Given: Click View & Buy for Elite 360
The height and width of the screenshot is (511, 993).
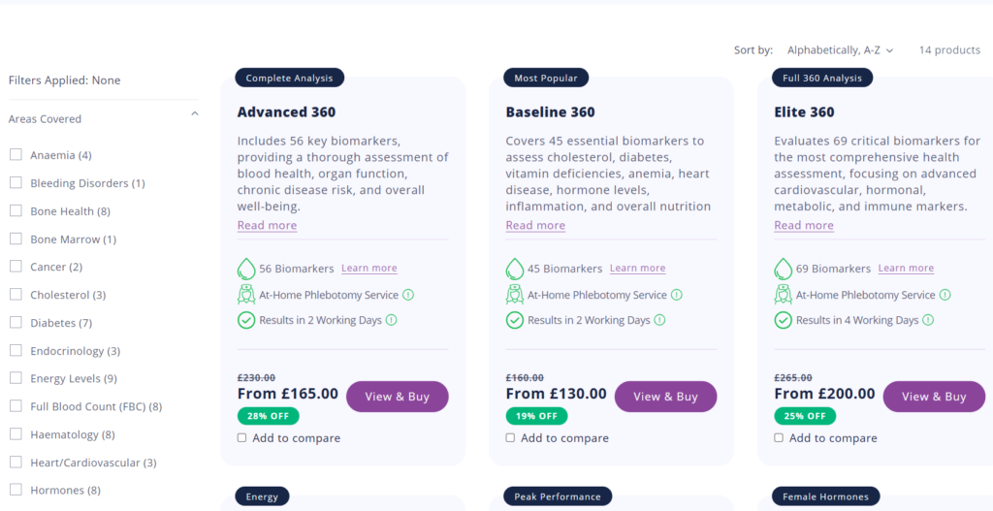Looking at the screenshot, I should pyautogui.click(x=934, y=397).
